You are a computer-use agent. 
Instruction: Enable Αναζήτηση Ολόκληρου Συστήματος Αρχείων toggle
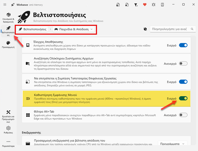[x=183, y=63]
